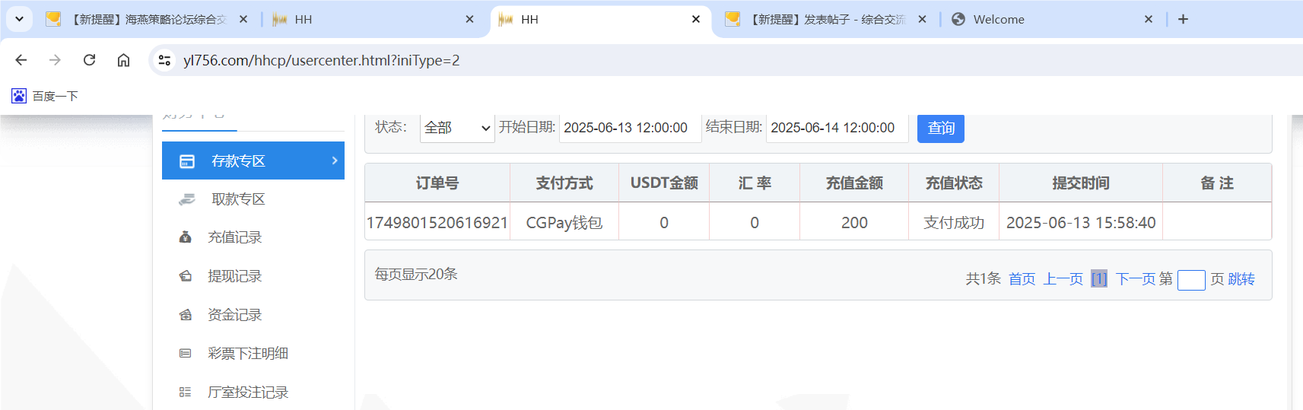
Task: Open the 彩票下注明细 sidebar item
Action: (x=253, y=354)
